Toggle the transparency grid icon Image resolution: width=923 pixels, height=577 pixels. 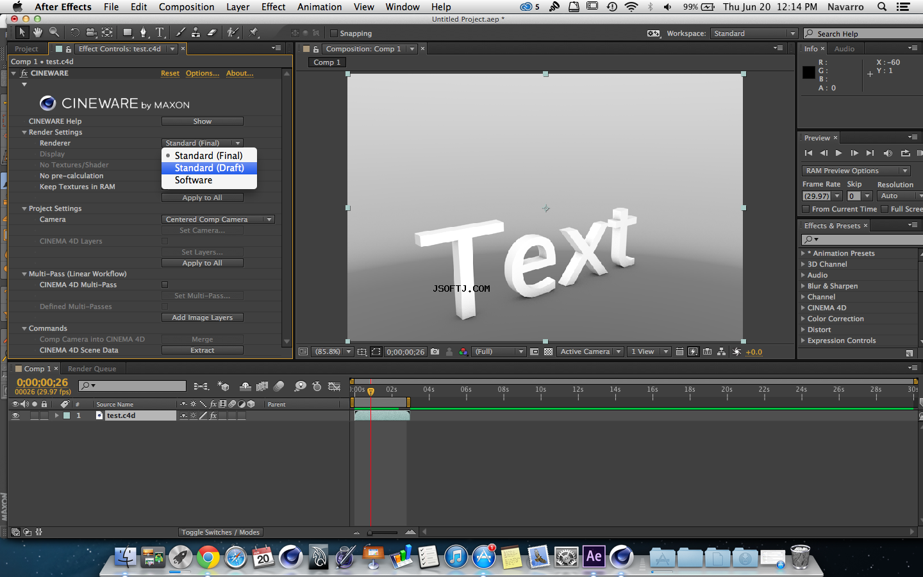548,351
